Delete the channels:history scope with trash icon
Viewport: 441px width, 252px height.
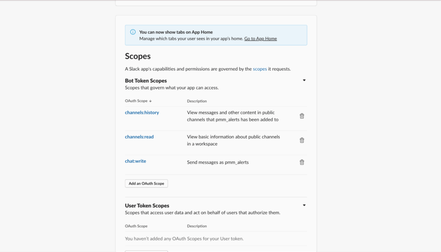(302, 116)
